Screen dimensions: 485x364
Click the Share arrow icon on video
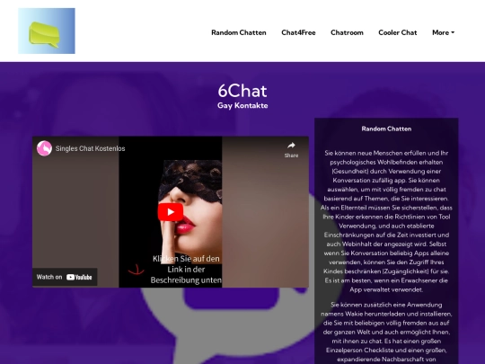[x=291, y=146]
